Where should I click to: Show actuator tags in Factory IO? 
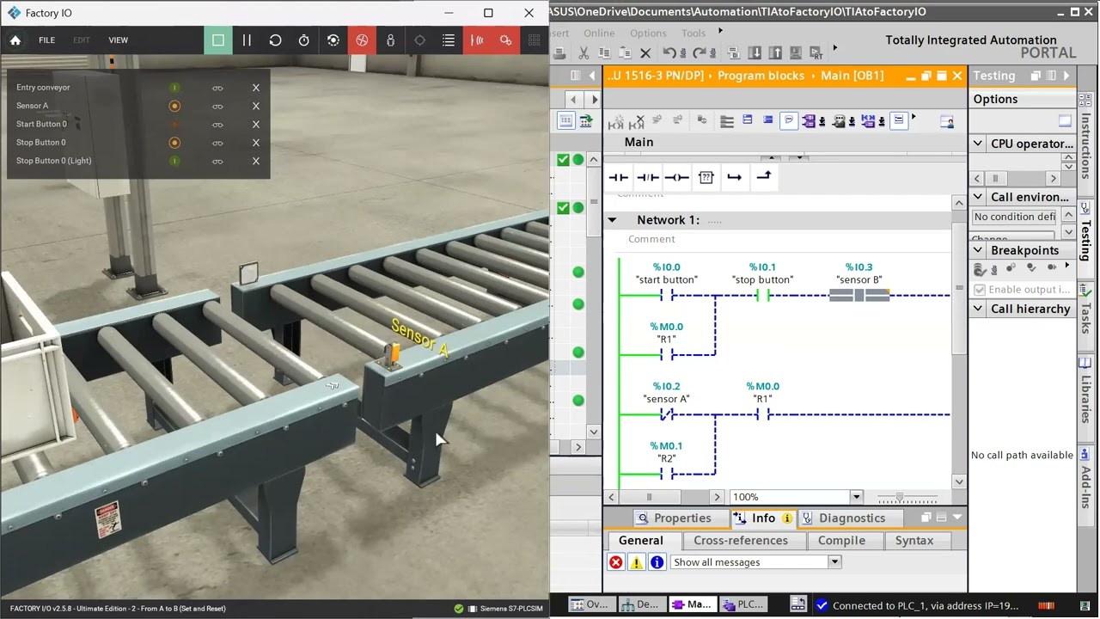tap(505, 40)
